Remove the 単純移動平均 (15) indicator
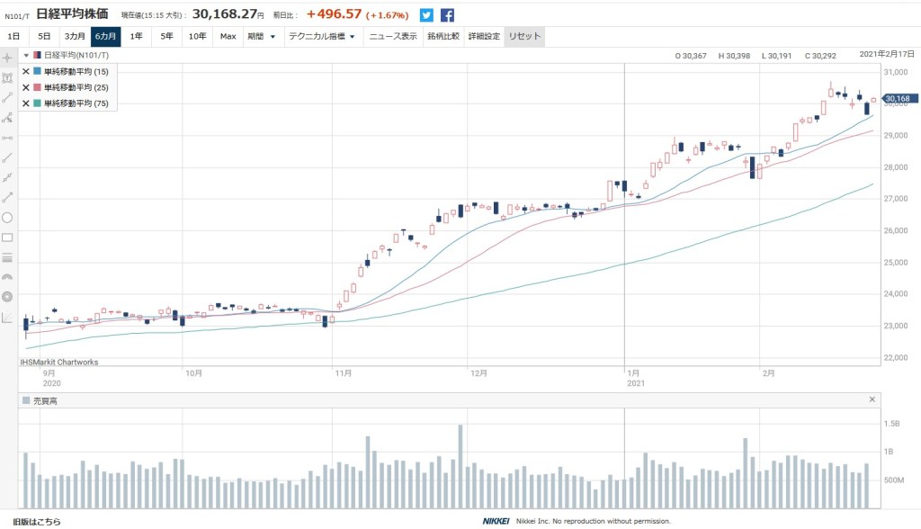 tap(25, 71)
